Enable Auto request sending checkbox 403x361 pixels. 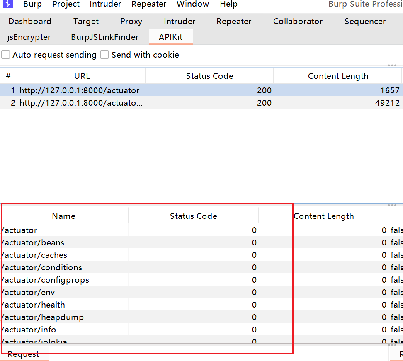point(6,55)
